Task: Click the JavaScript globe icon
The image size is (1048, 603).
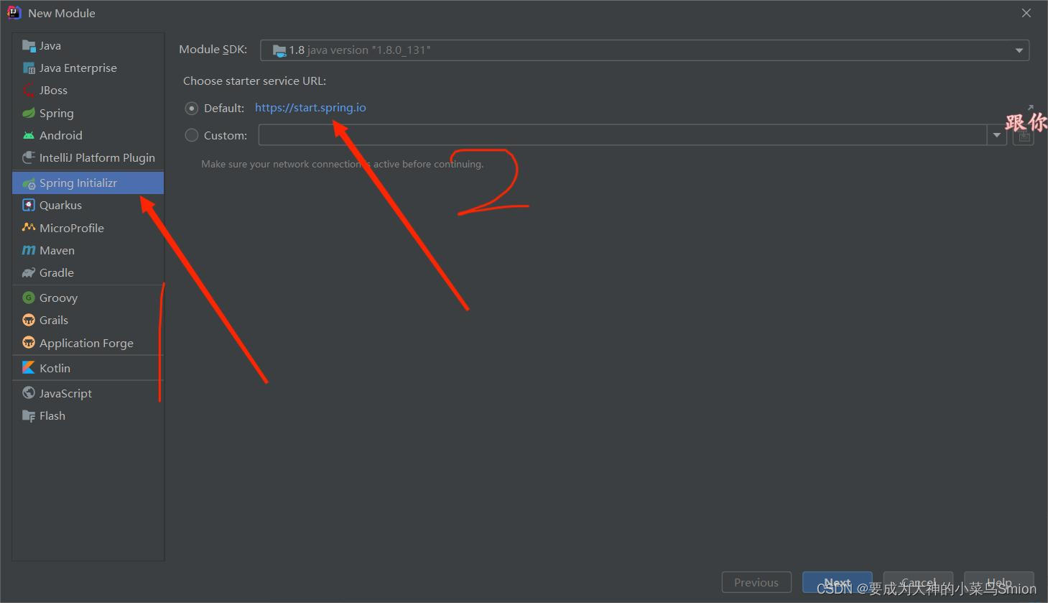Action: (x=29, y=393)
